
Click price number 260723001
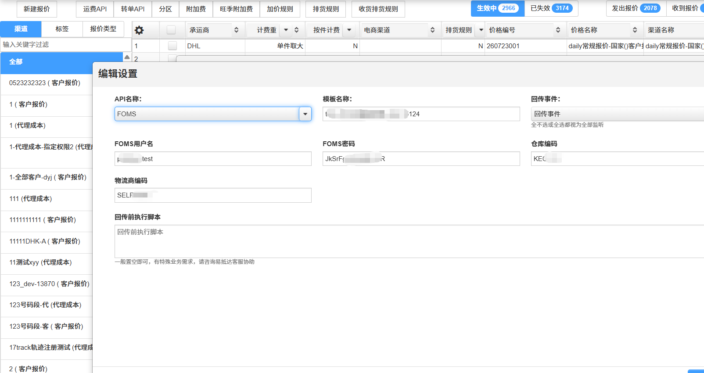(x=526, y=46)
